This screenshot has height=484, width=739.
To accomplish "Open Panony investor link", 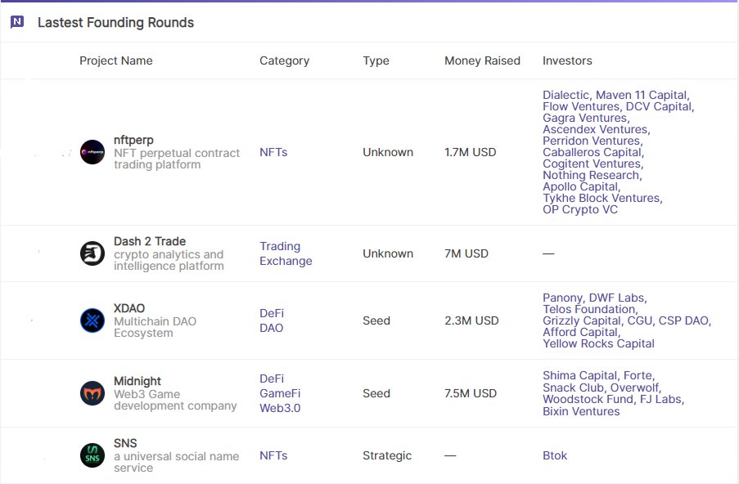I will [x=562, y=298].
